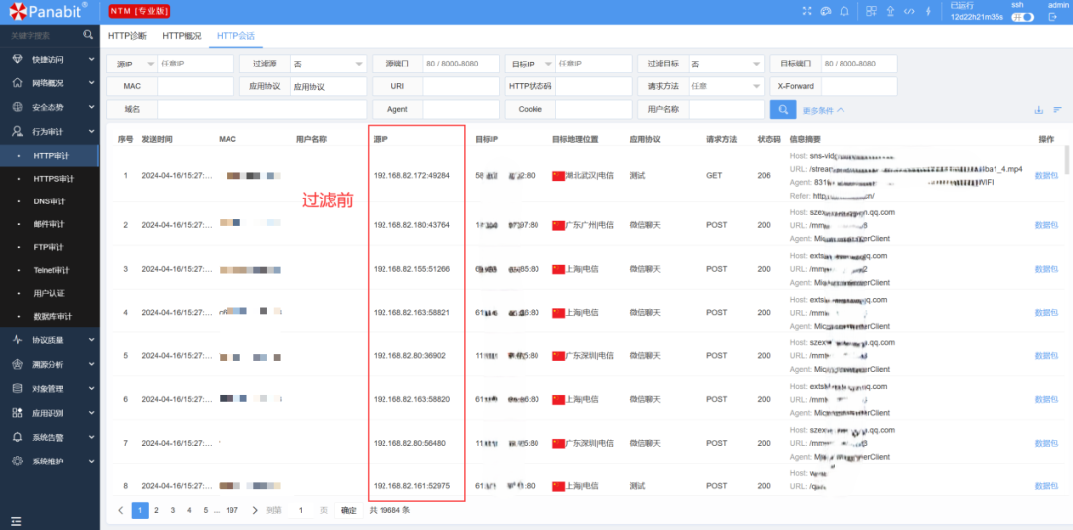1073x530 pixels.
Task: Open the 请求方法 dropdown
Action: 726,87
